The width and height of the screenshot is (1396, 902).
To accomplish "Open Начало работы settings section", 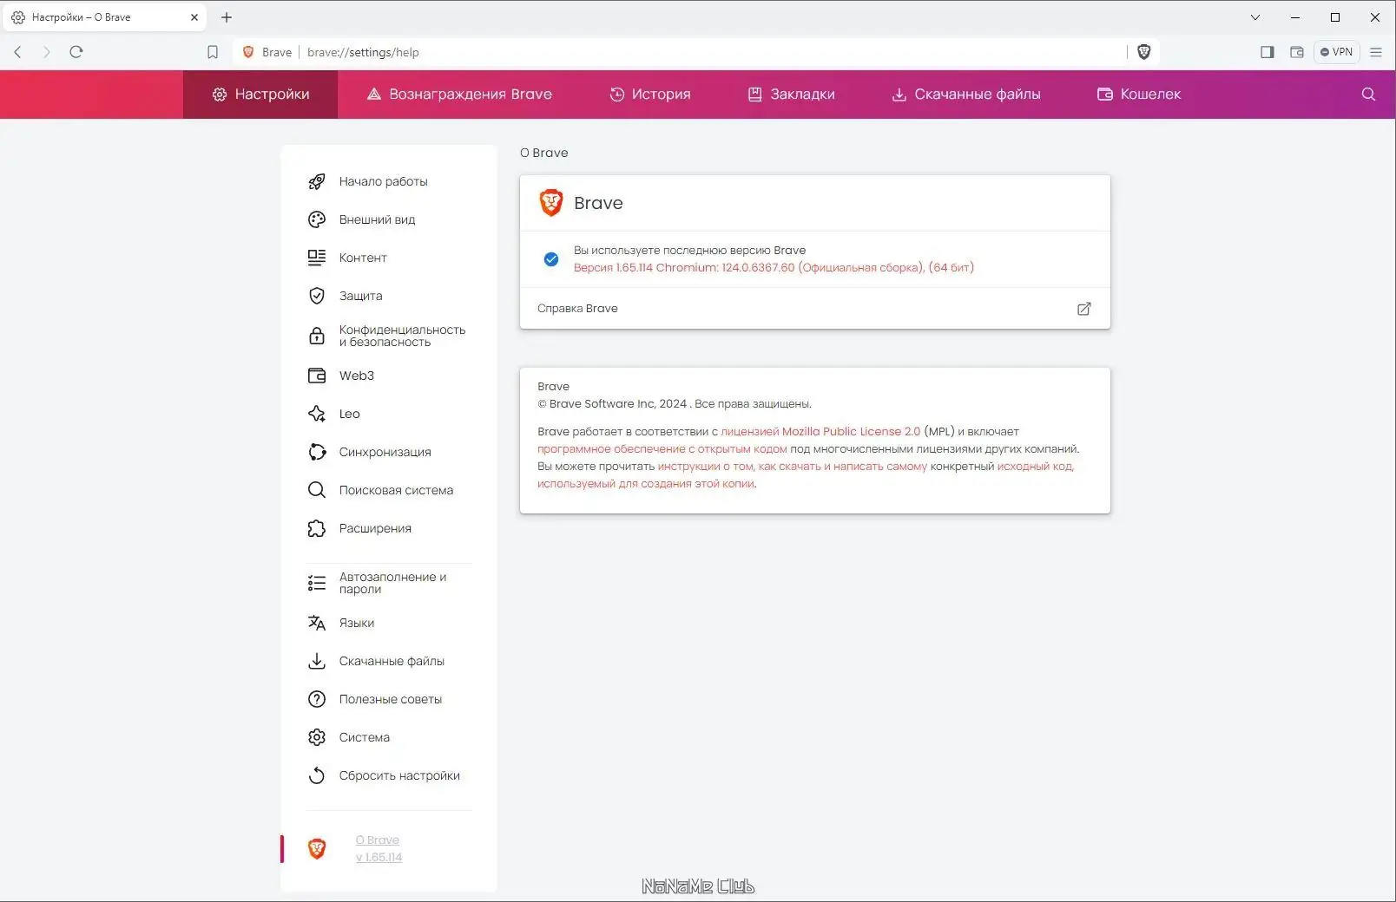I will pos(384,181).
